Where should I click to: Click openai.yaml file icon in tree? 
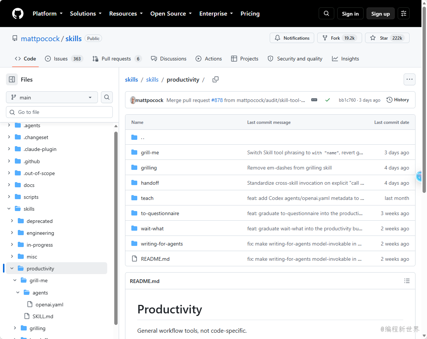30,304
